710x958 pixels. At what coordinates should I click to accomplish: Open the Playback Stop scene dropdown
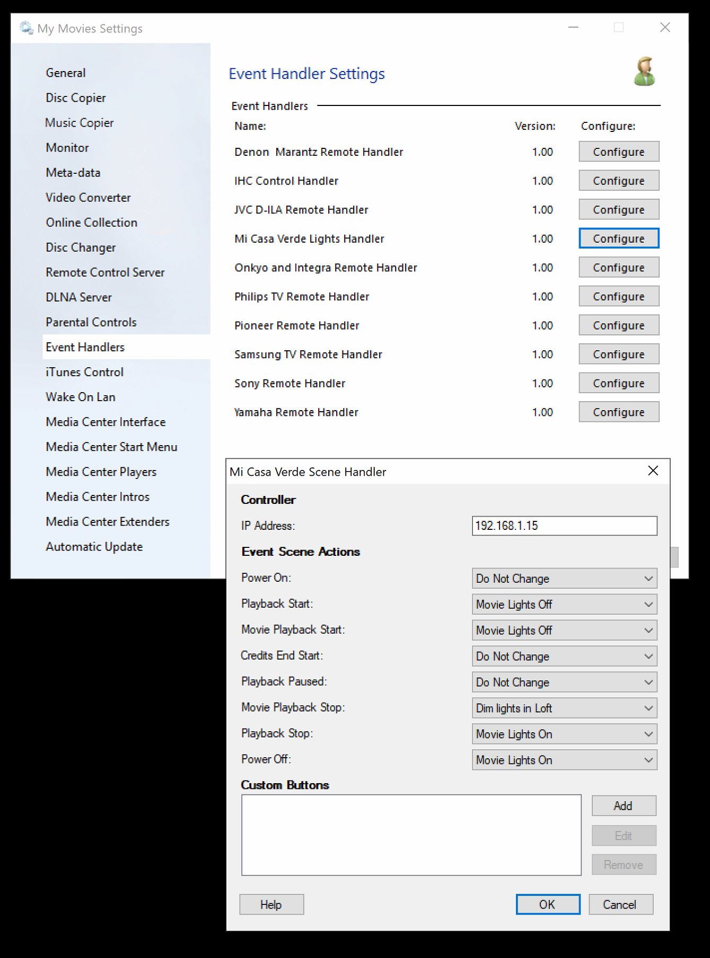(x=564, y=734)
